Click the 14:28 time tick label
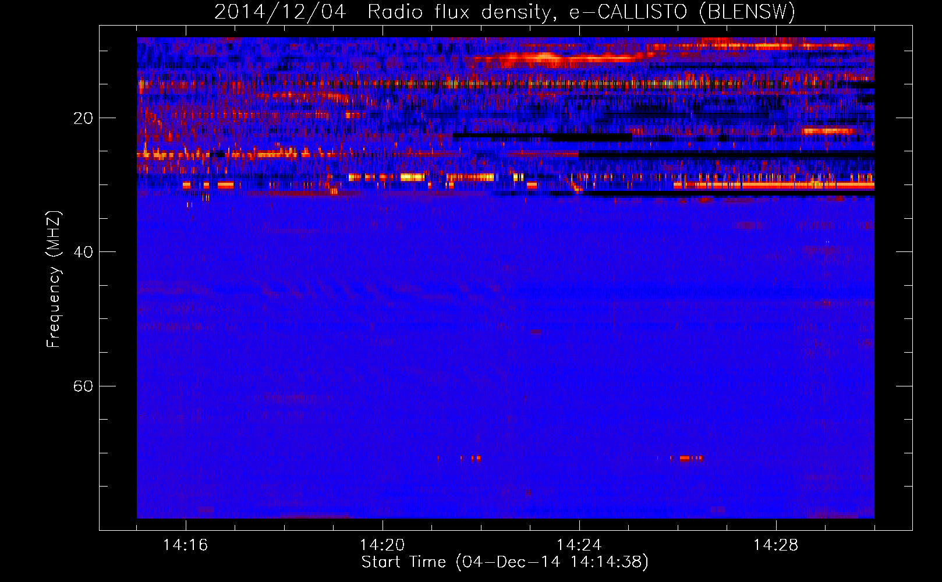 (776, 545)
